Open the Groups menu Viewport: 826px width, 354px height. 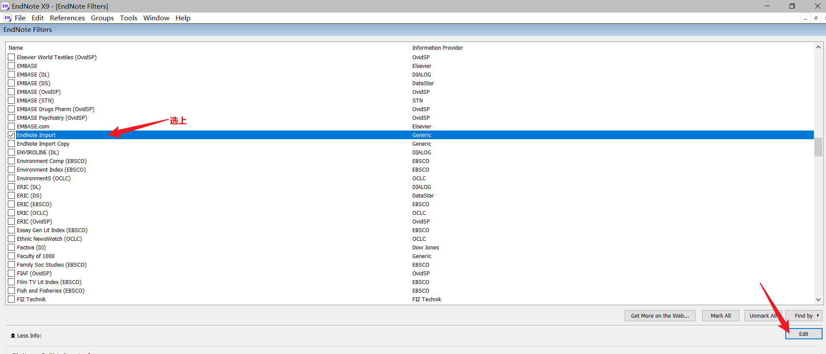point(102,18)
